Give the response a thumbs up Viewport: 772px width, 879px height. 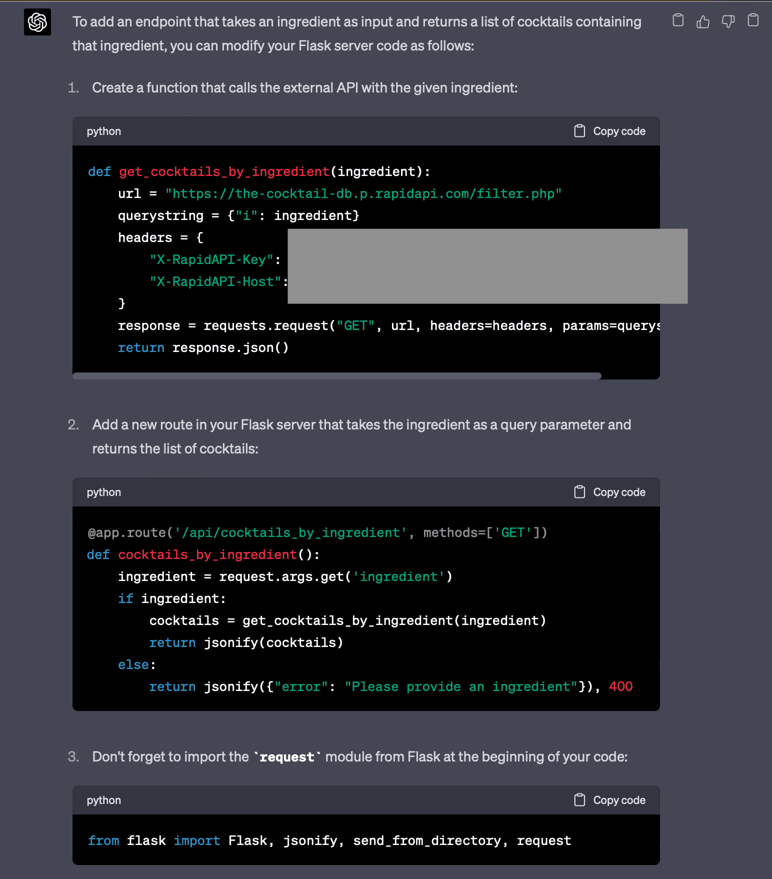[703, 21]
